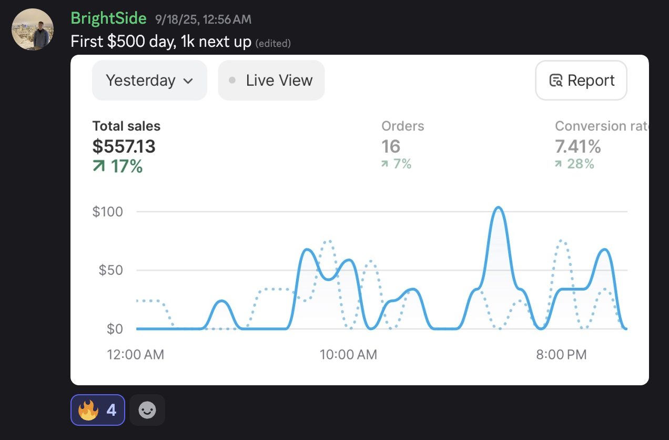
Task: Click the gray dot in Live View
Action: (232, 81)
